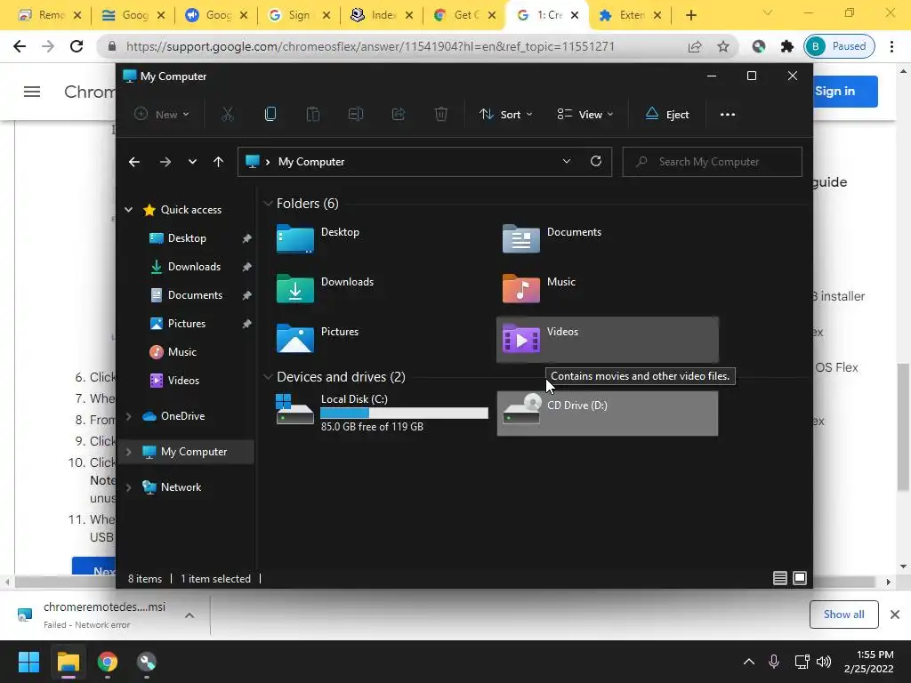Select Local Disk (C:) drive
The height and width of the screenshot is (683, 911).
tap(381, 413)
